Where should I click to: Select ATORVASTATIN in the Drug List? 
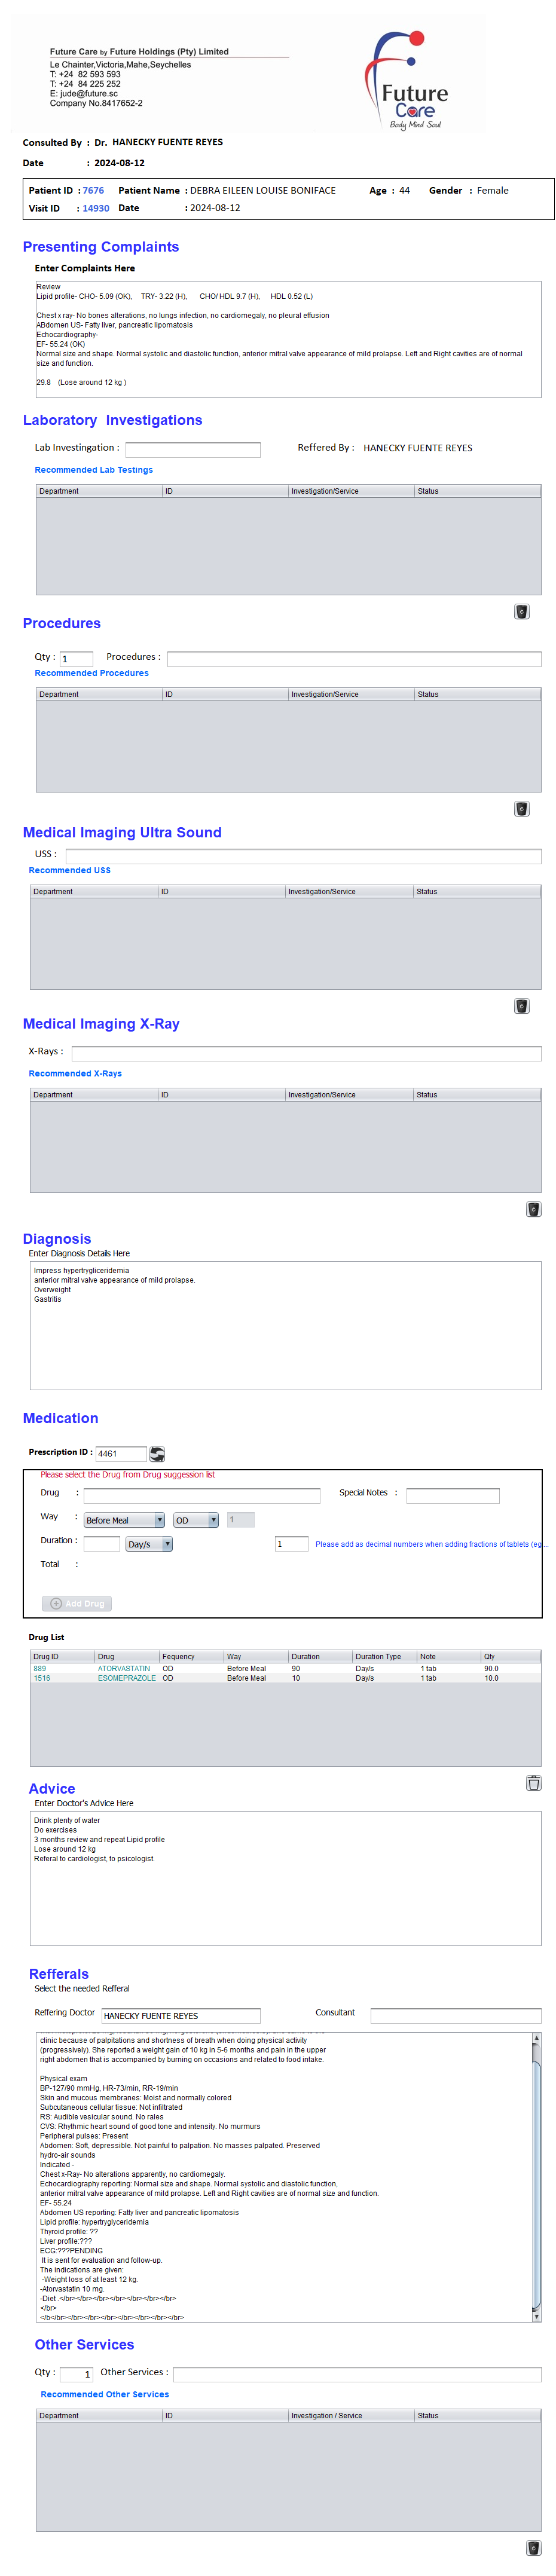click(124, 1668)
